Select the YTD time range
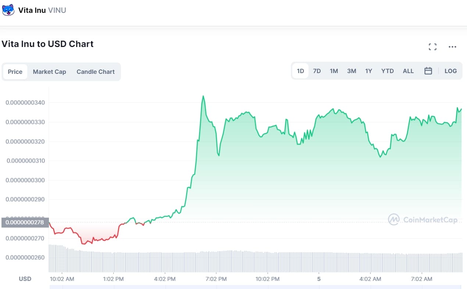The height and width of the screenshot is (289, 467). coord(388,71)
